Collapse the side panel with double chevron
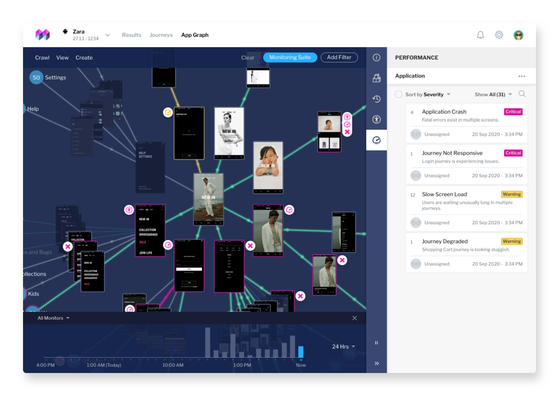The image size is (559, 396). coord(376,363)
